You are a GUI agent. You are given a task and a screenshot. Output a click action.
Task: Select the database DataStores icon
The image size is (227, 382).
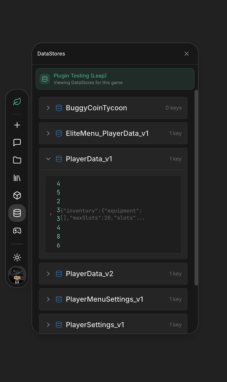point(17,213)
